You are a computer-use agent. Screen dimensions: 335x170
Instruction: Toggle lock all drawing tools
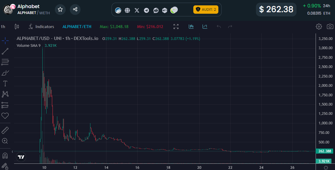coord(5,166)
